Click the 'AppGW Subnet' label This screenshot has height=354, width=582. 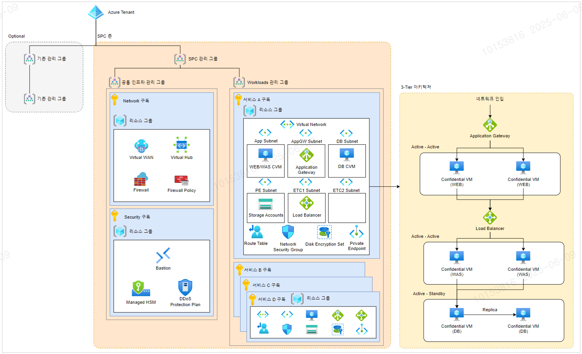click(307, 141)
